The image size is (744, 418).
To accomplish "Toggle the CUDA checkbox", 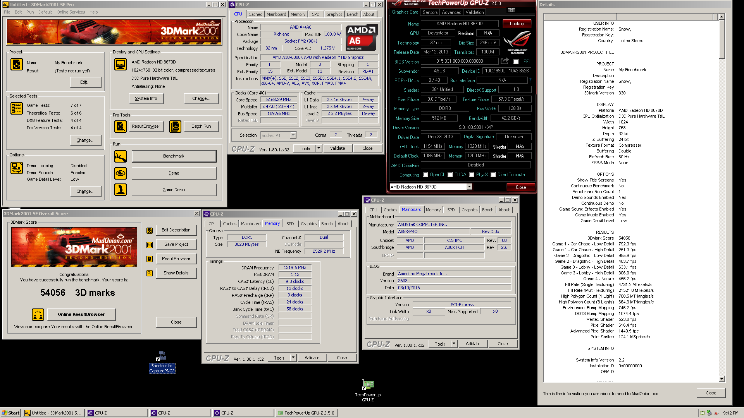I will pos(450,175).
